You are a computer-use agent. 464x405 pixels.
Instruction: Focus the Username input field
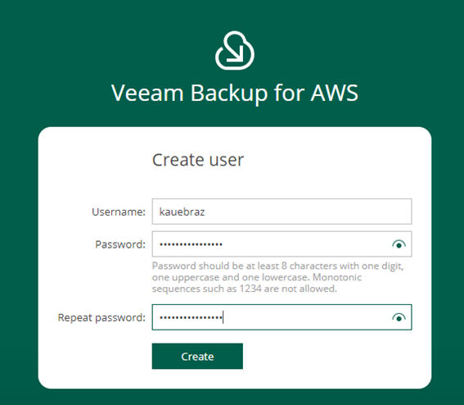click(282, 212)
